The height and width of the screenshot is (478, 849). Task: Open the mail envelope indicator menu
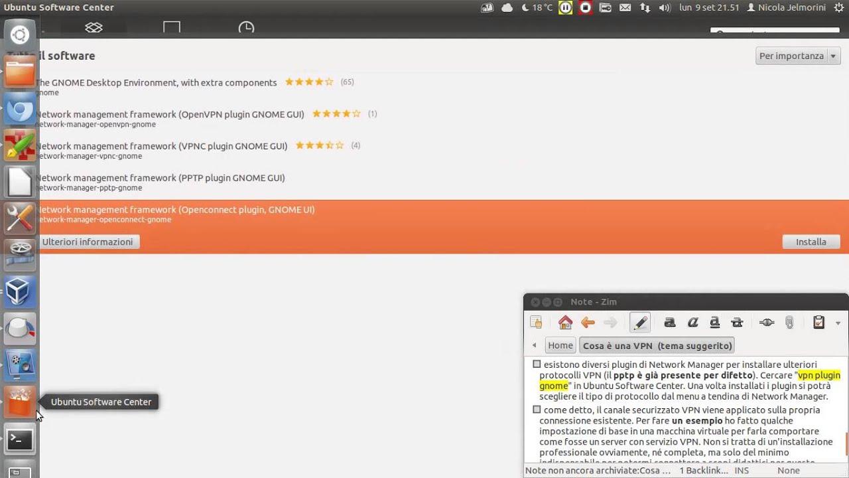point(625,8)
